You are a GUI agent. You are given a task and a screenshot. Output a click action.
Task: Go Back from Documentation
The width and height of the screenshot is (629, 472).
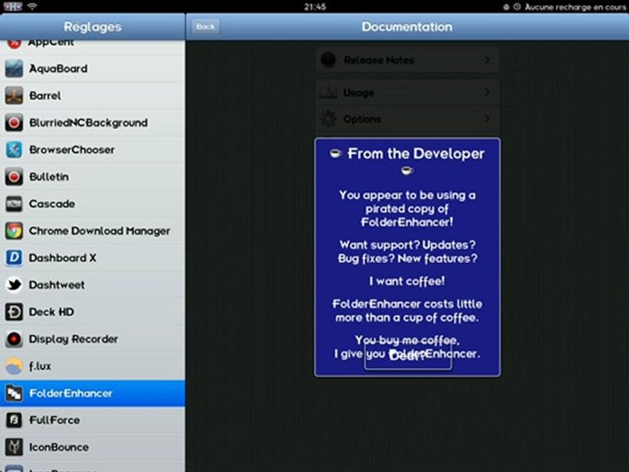click(205, 26)
